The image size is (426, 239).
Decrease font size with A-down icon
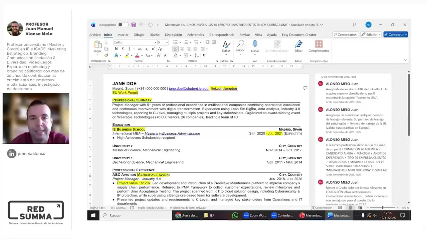point(165,55)
